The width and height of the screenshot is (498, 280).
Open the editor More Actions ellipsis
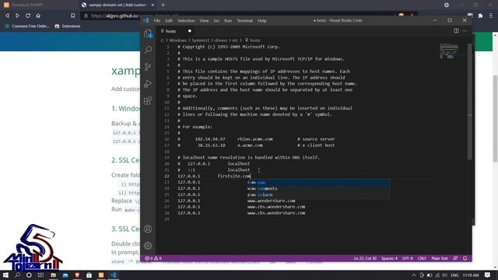[465, 31]
